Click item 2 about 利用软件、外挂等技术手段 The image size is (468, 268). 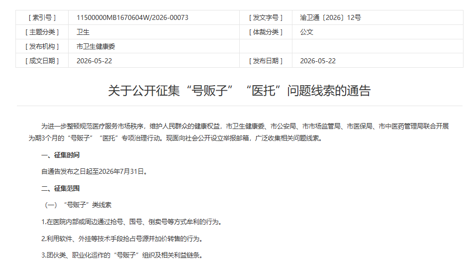pyautogui.click(x=122, y=239)
